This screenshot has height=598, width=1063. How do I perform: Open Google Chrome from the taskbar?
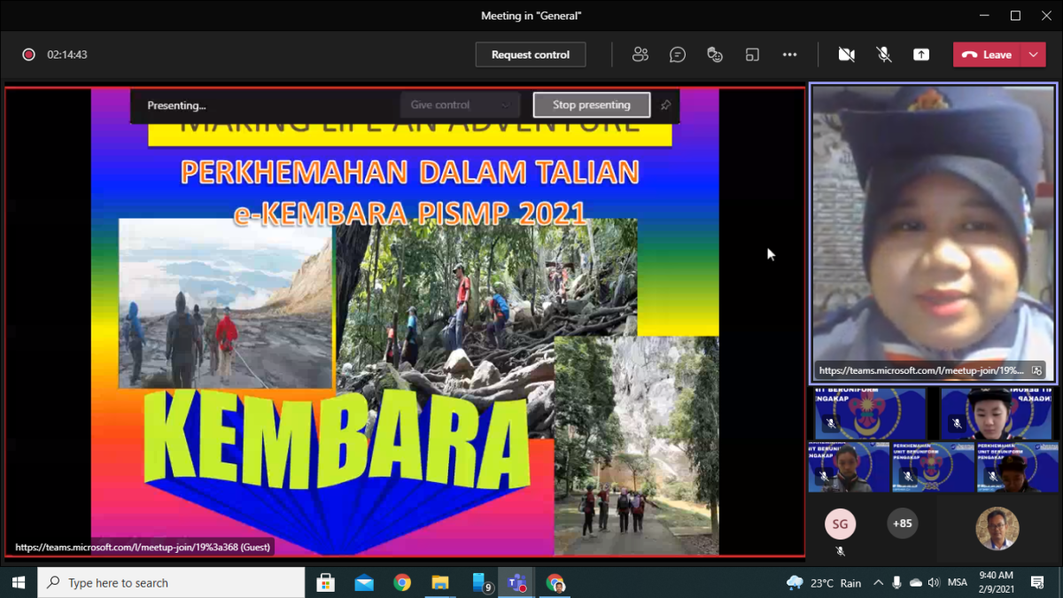(402, 583)
